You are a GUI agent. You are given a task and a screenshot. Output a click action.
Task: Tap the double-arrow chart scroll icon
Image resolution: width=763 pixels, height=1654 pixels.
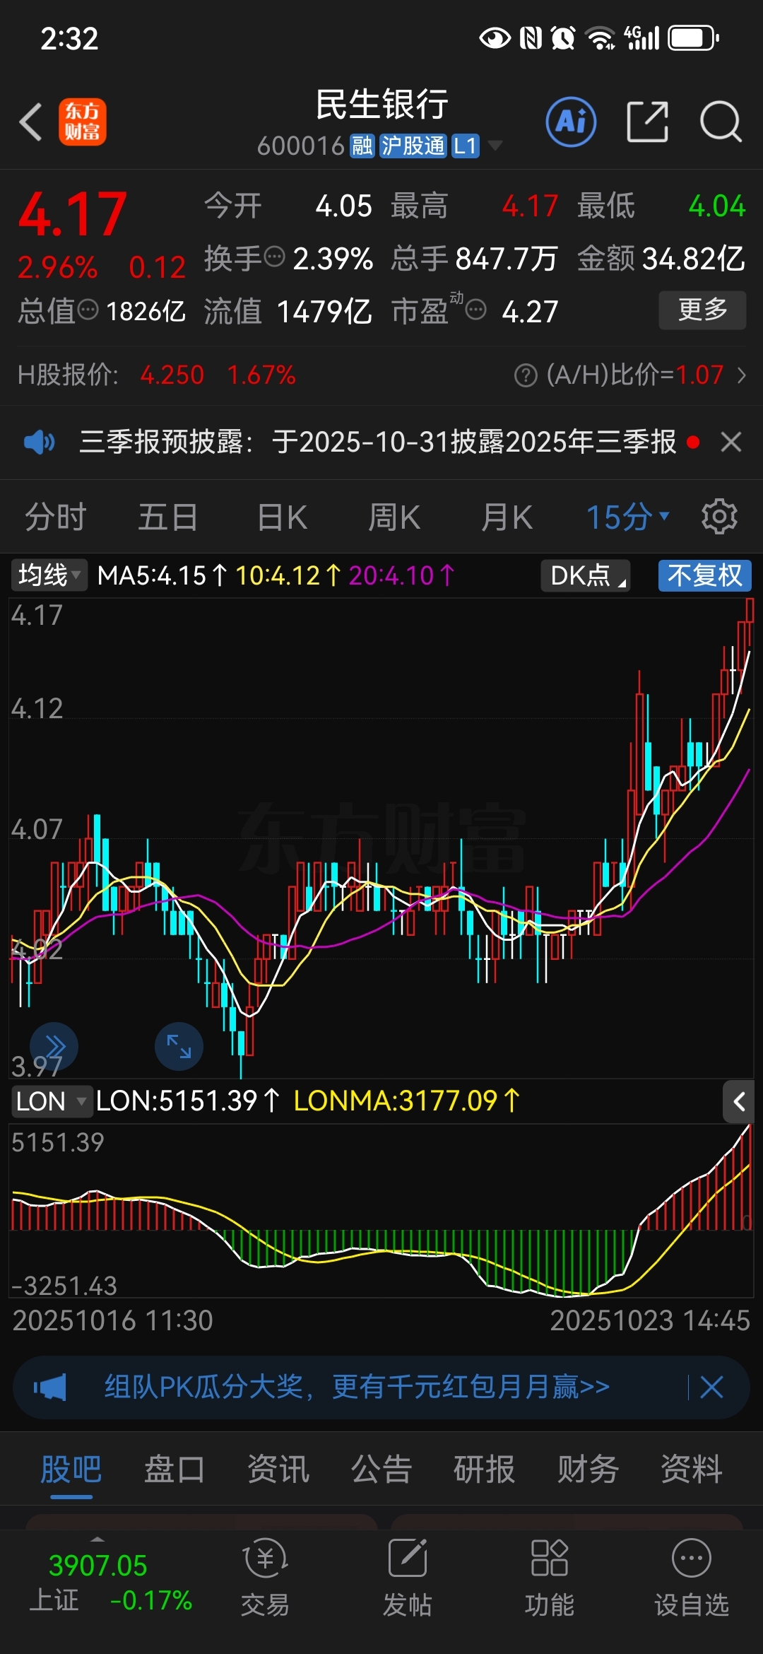point(54,1046)
